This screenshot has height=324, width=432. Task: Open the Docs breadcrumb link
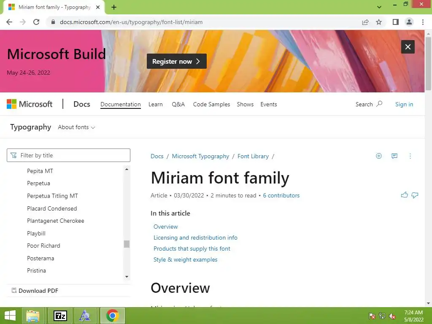(x=157, y=156)
